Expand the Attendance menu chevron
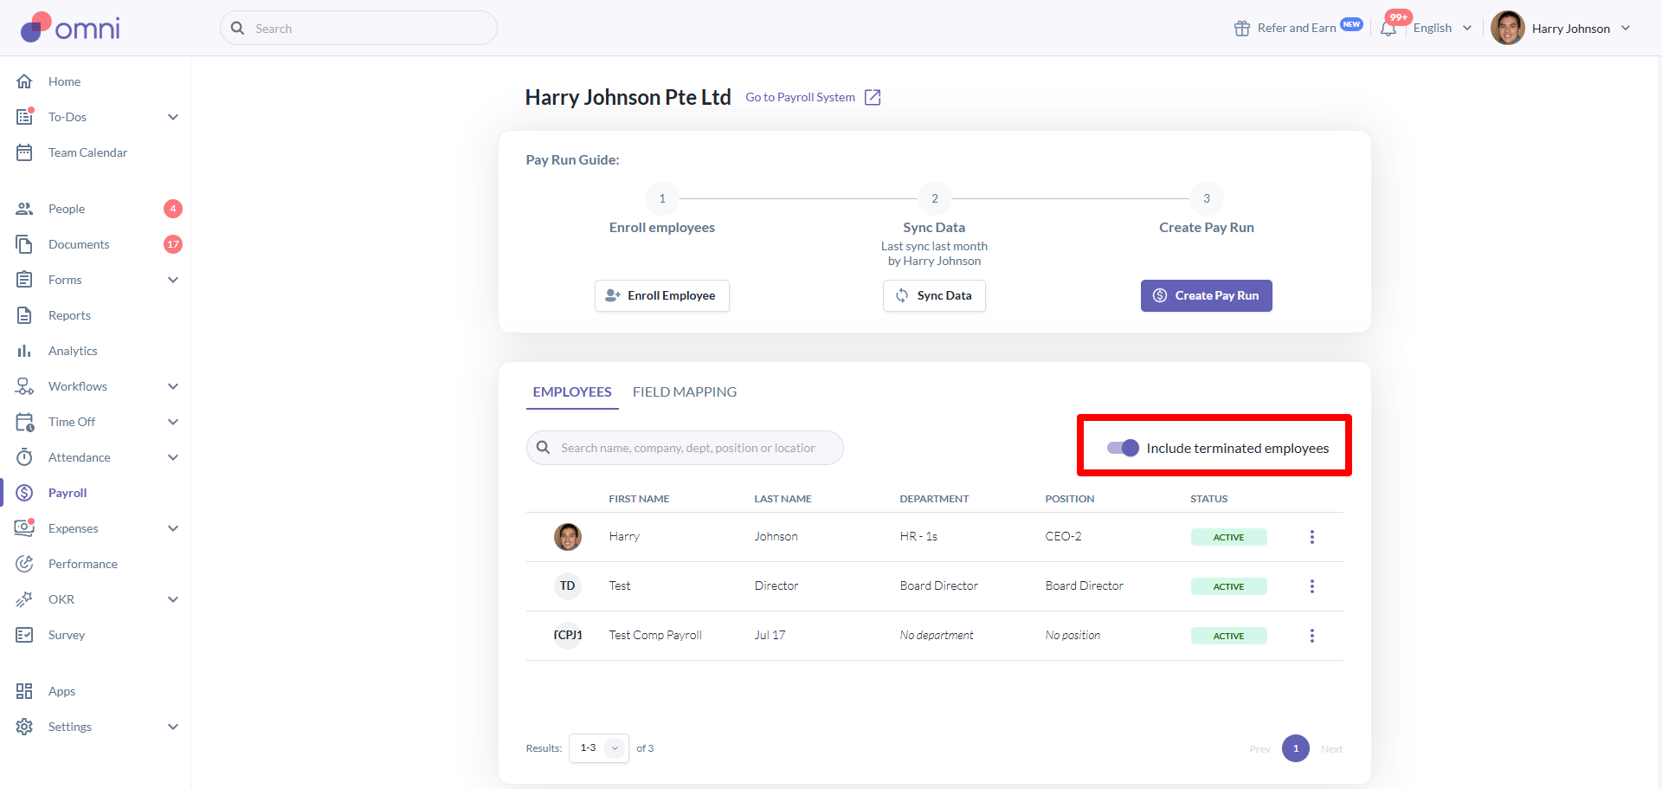This screenshot has height=789, width=1662. tap(173, 457)
